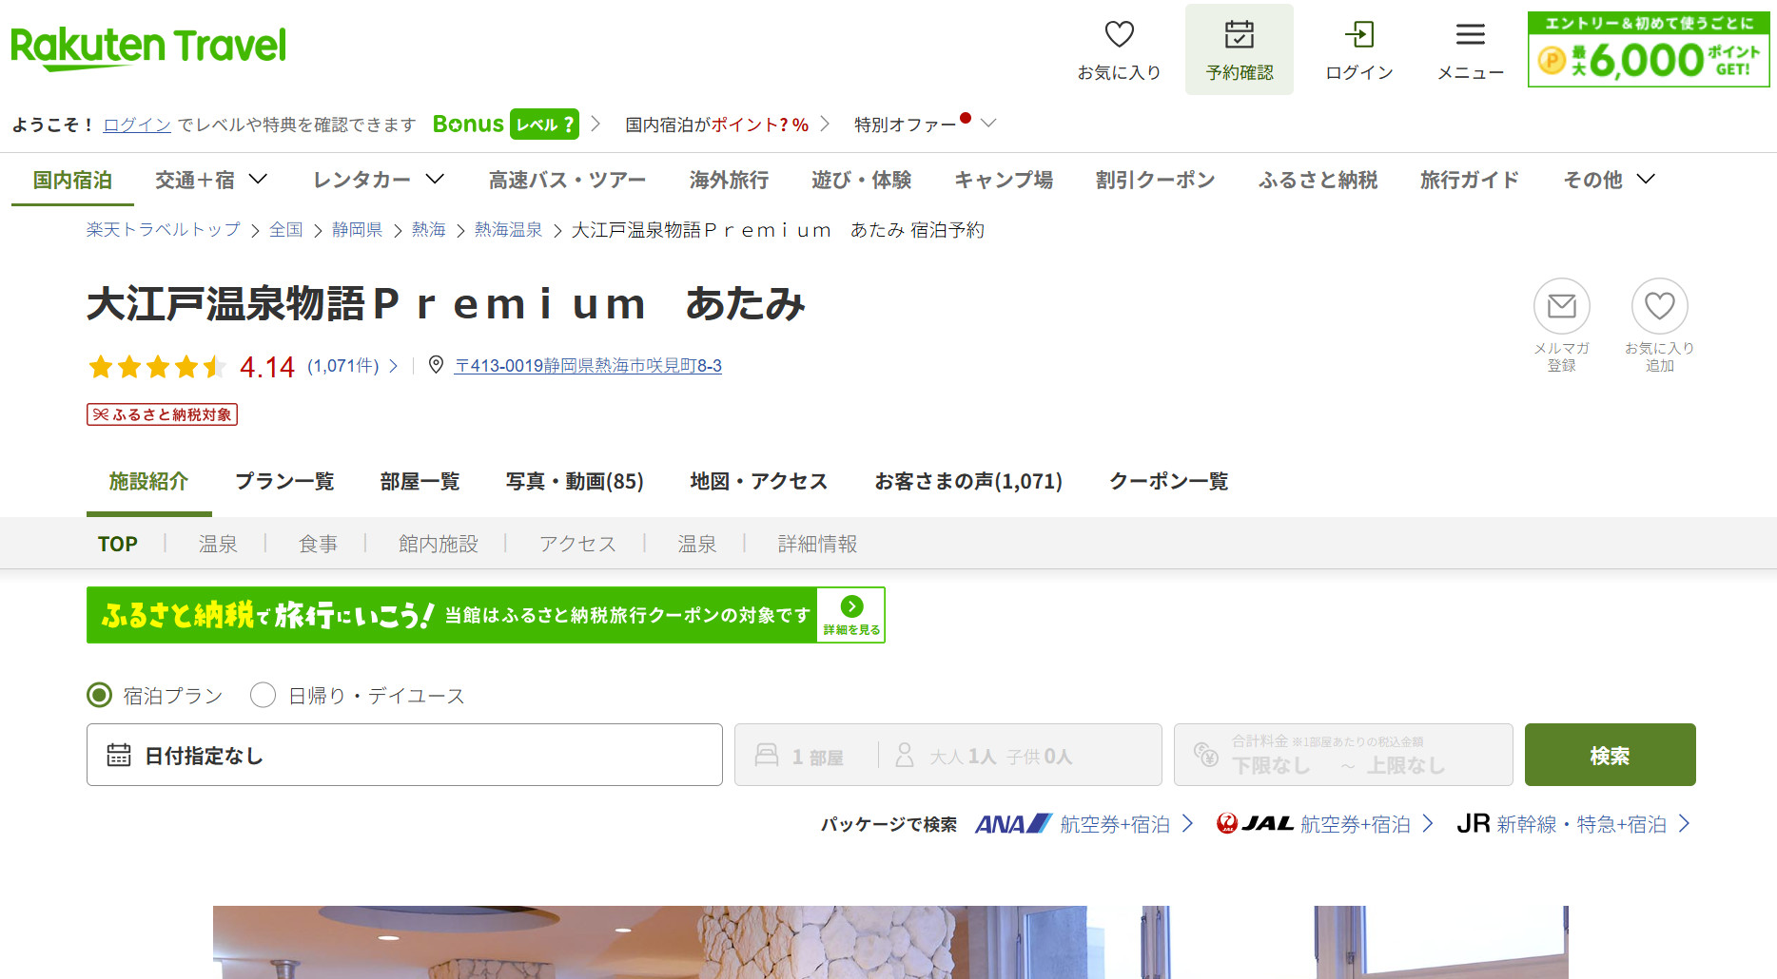
Task: Click the ふるさと納税対象 tag
Action: pyautogui.click(x=162, y=414)
